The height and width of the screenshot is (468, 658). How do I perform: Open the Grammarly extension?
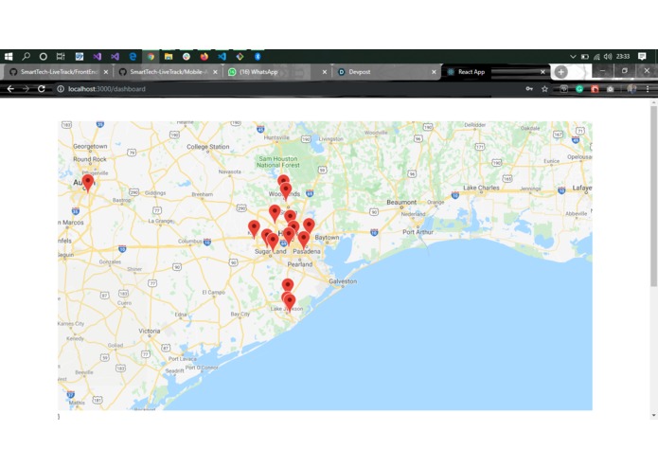click(579, 88)
